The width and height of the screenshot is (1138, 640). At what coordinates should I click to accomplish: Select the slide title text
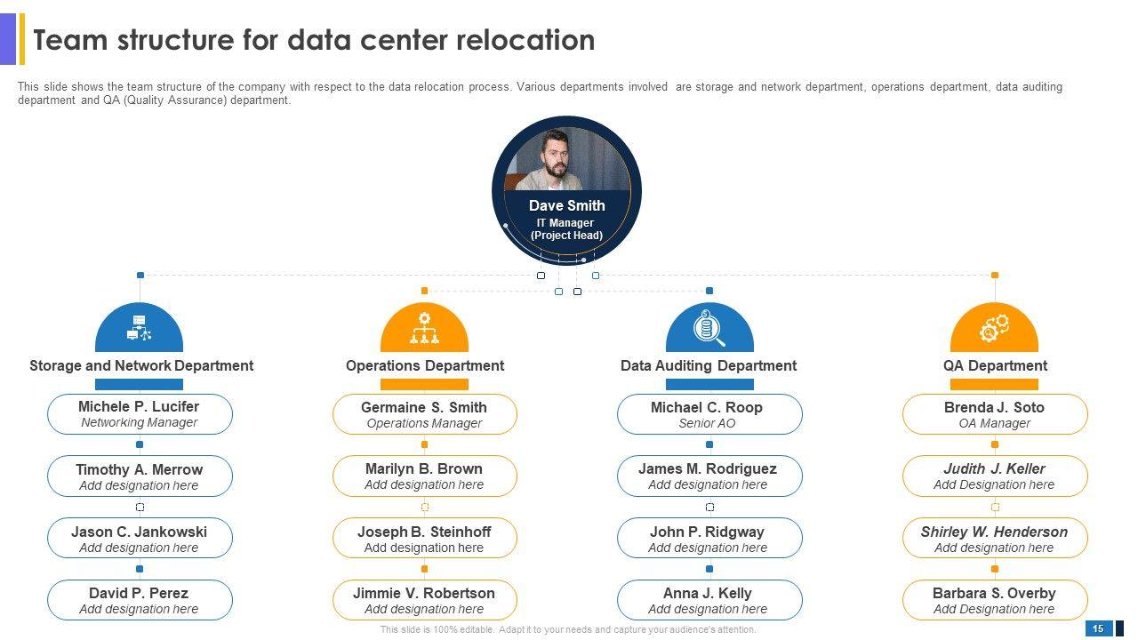click(314, 40)
